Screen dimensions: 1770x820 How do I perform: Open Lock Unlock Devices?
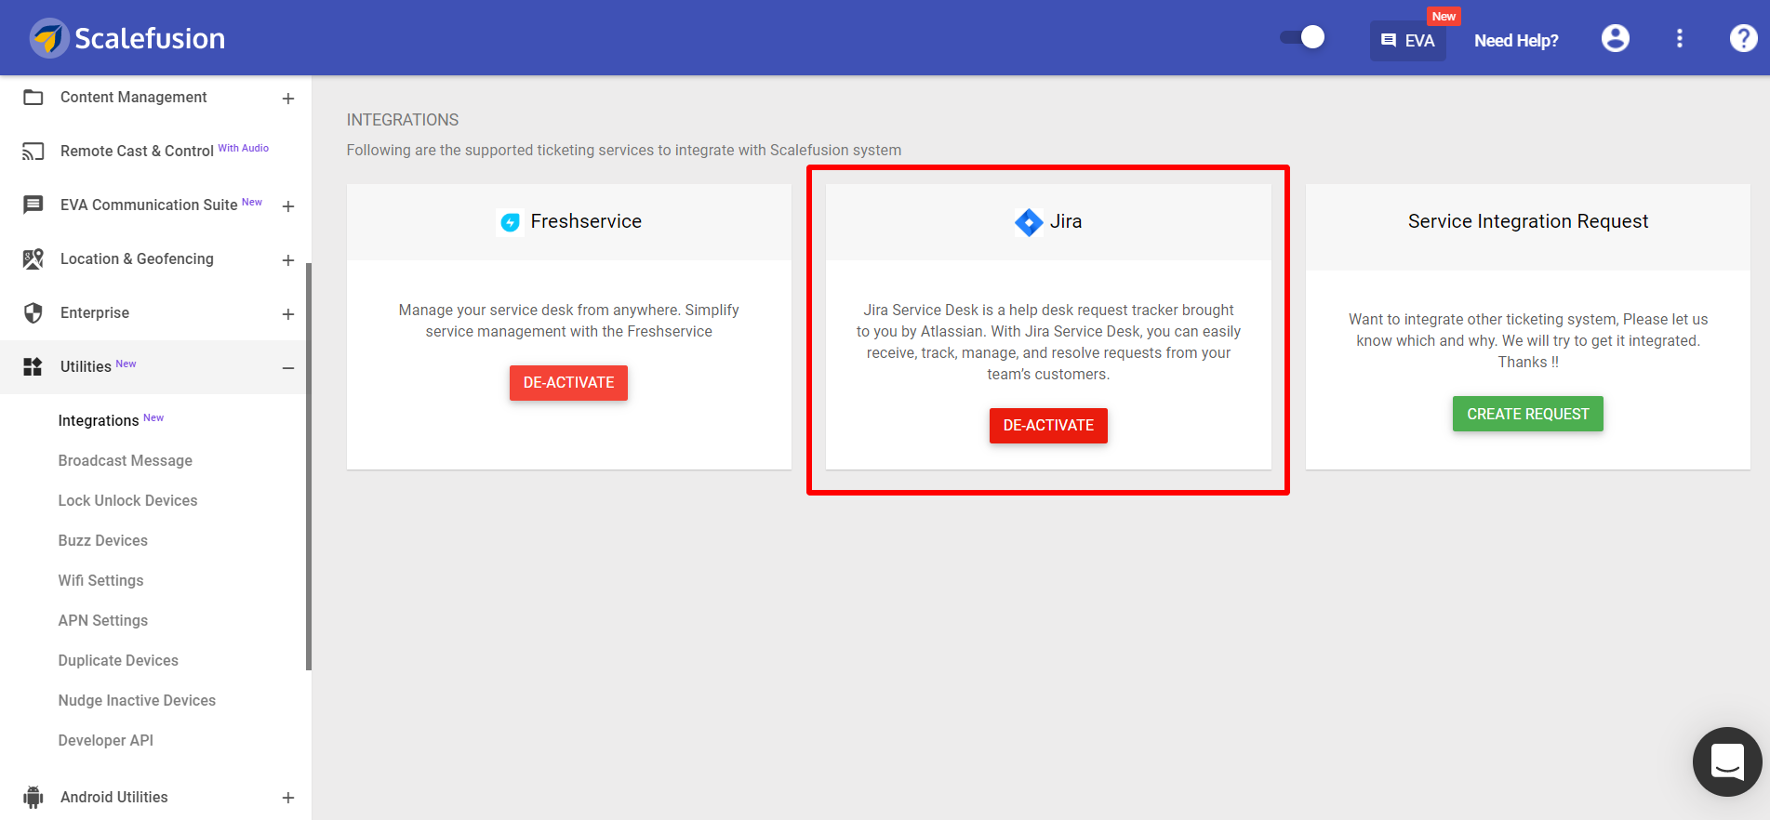[x=128, y=500]
